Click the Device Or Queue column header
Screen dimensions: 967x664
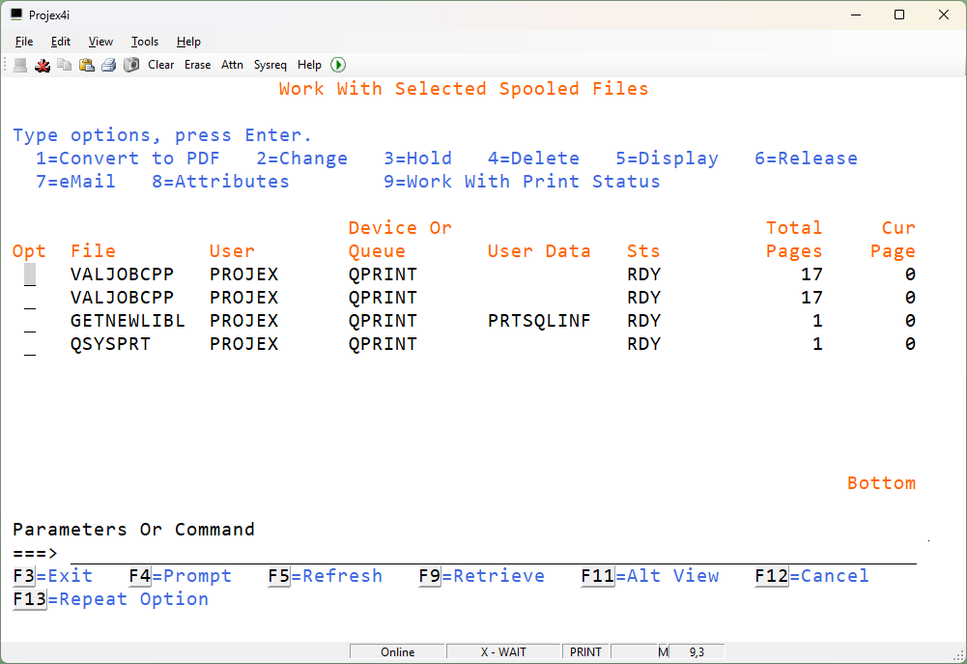tap(400, 240)
